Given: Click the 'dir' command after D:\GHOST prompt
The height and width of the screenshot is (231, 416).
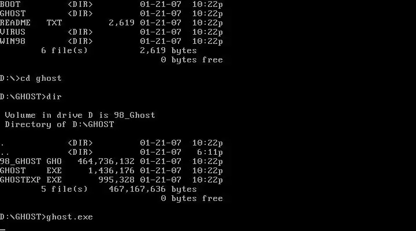Looking at the screenshot, I should click(x=54, y=97).
